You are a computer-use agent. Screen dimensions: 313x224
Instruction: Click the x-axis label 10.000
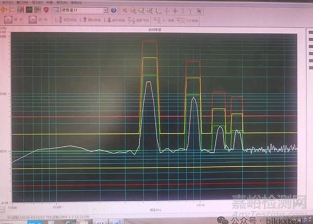tap(57, 207)
